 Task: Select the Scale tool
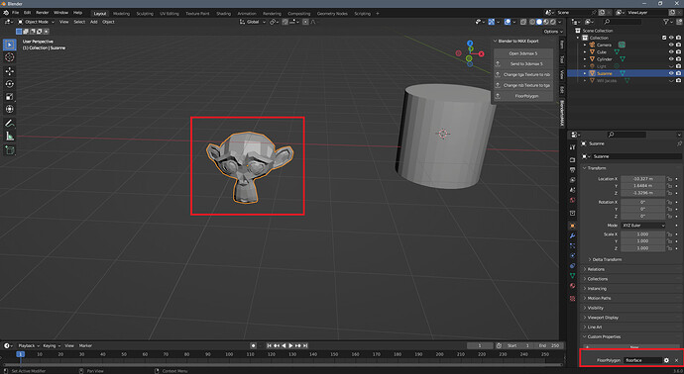point(10,97)
